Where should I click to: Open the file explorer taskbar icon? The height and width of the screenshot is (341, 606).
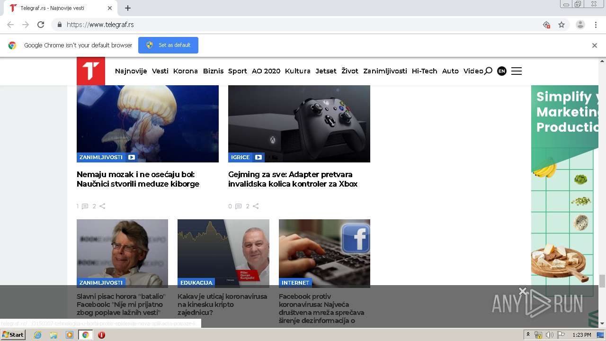click(53, 335)
